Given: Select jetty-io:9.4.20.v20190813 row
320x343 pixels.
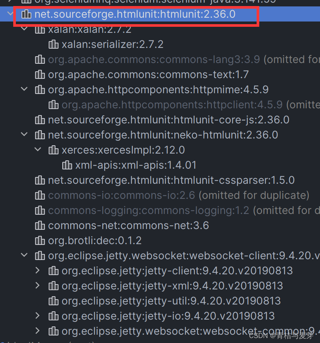Looking at the screenshot, I should (x=160, y=316).
